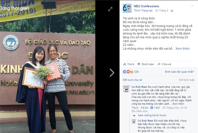Expand Lê Anh Nam's comment Xem thêm
Screen dimensions: 198x133
click(x=178, y=104)
